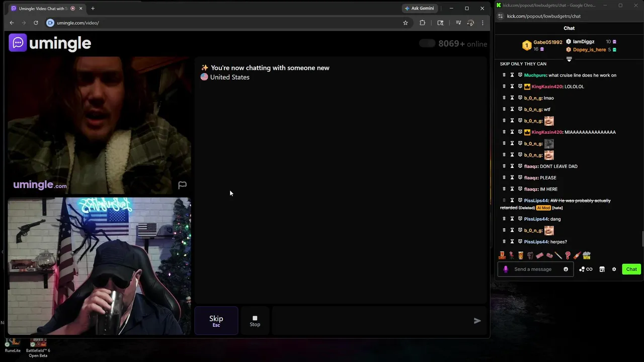Screen dimensions: 644x362
Task: Delete KingKazin420's LOLOLOL message
Action: [504, 86]
